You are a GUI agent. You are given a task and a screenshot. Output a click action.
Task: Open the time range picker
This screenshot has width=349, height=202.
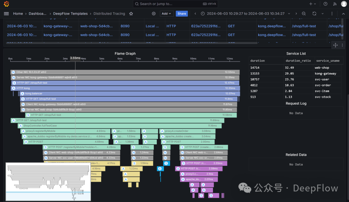coord(242,14)
